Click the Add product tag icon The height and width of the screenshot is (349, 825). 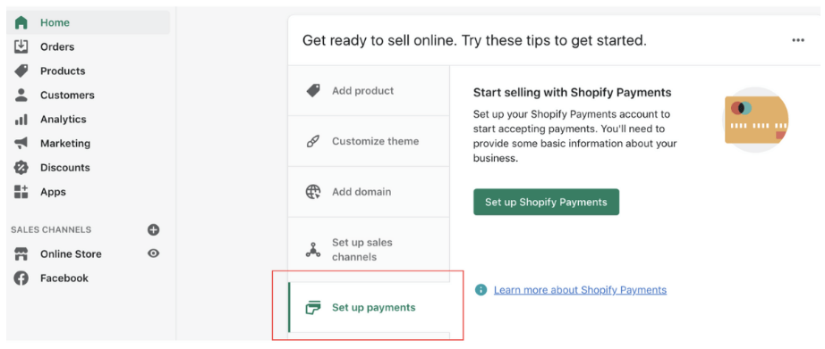(313, 91)
